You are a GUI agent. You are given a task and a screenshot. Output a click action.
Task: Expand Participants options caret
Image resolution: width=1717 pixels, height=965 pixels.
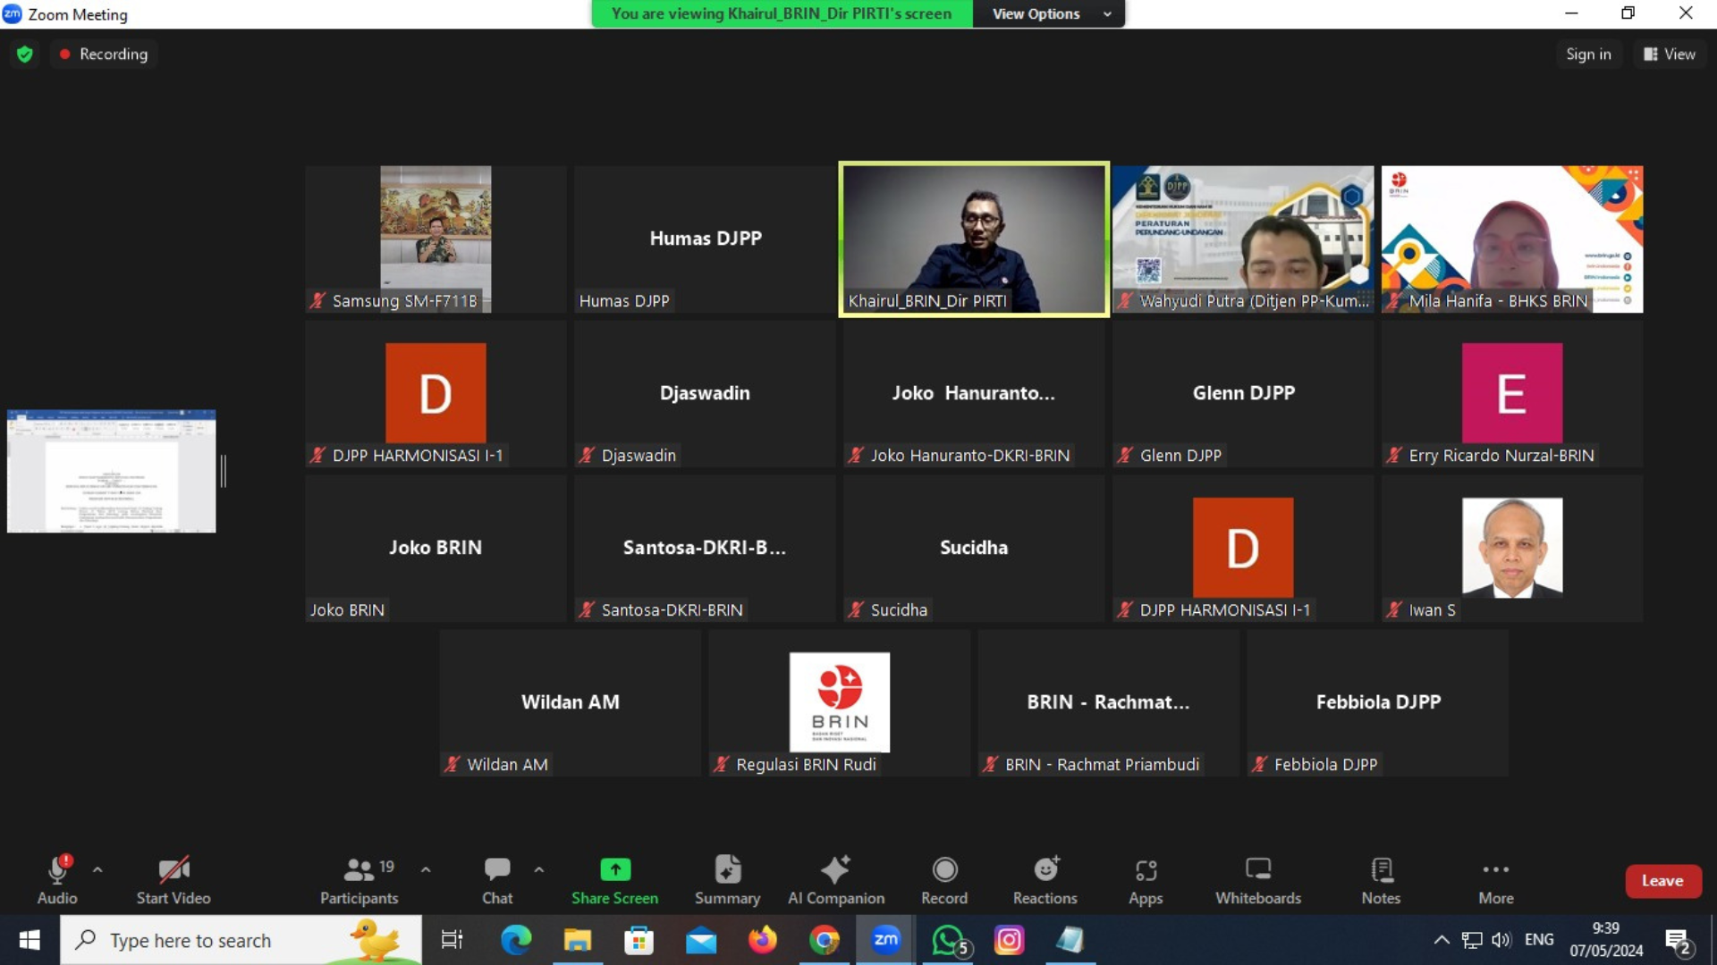click(x=426, y=869)
